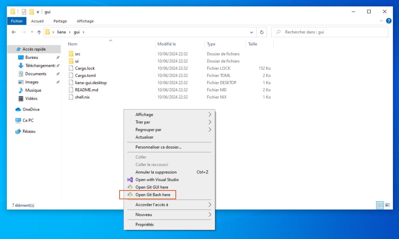Expand Accorder l'accès à submenu
Image resolution: width=399 pixels, height=239 pixels.
tap(169, 205)
